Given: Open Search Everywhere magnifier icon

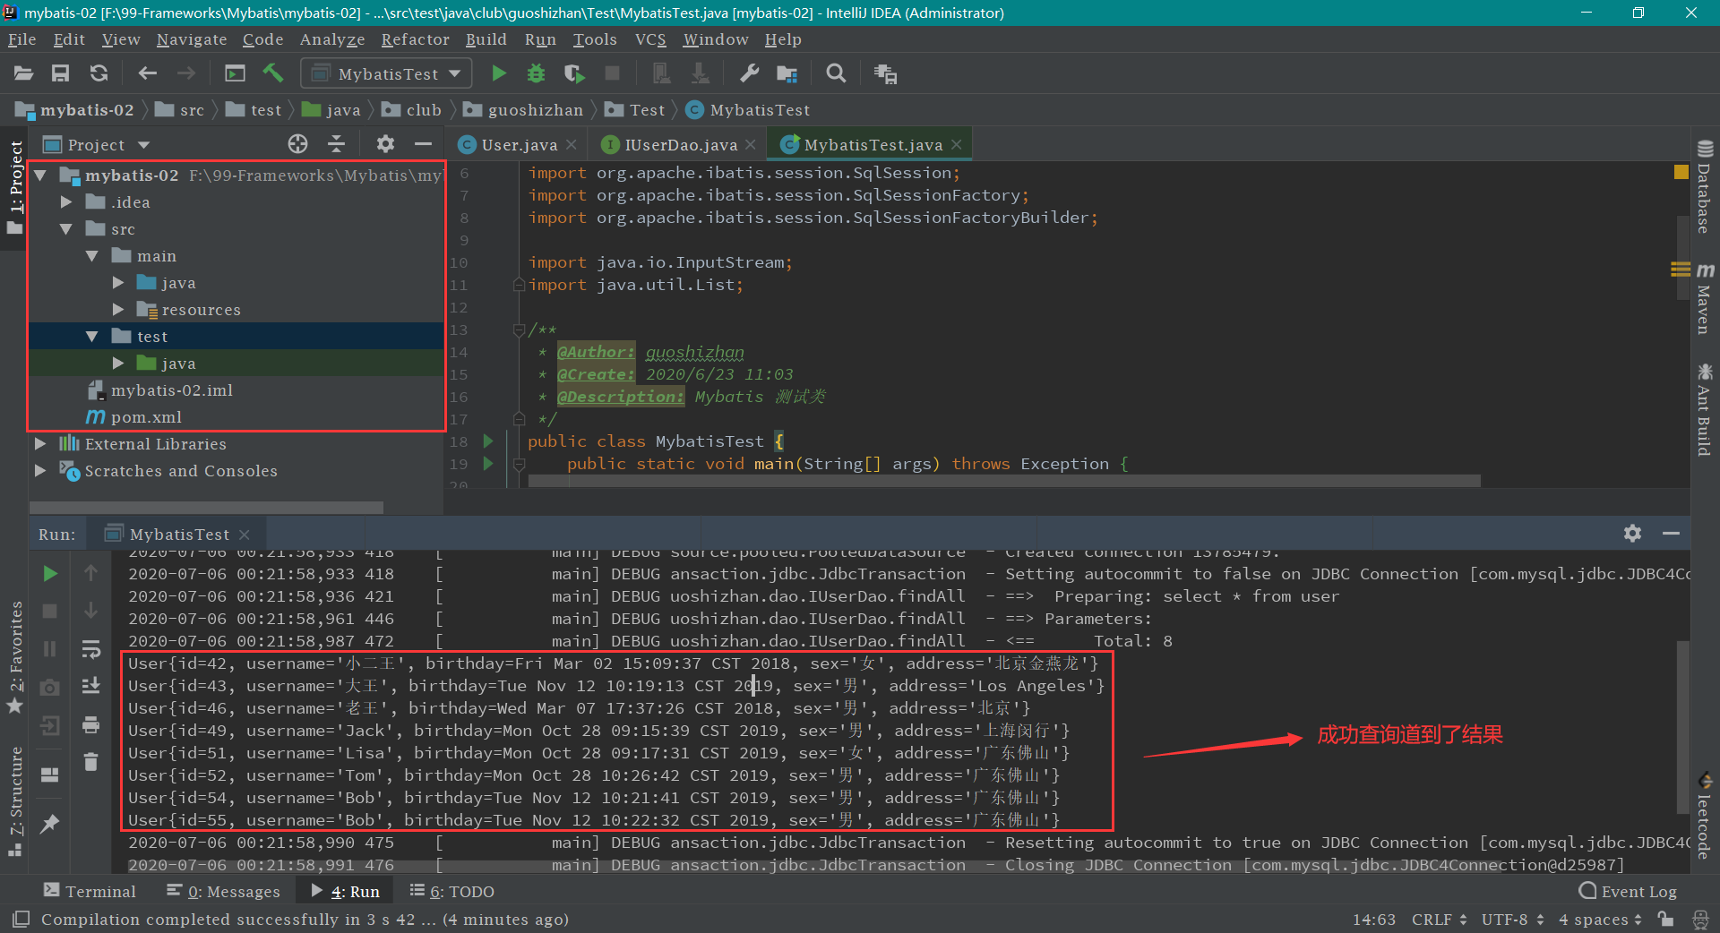Looking at the screenshot, I should pos(836,73).
